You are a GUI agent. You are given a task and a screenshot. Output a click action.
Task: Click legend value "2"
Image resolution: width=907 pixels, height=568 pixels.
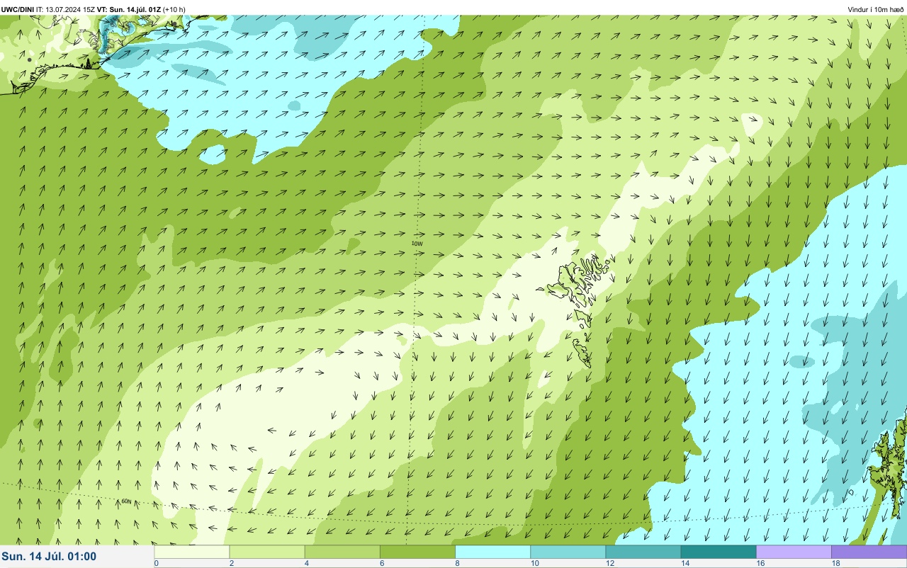232,563
